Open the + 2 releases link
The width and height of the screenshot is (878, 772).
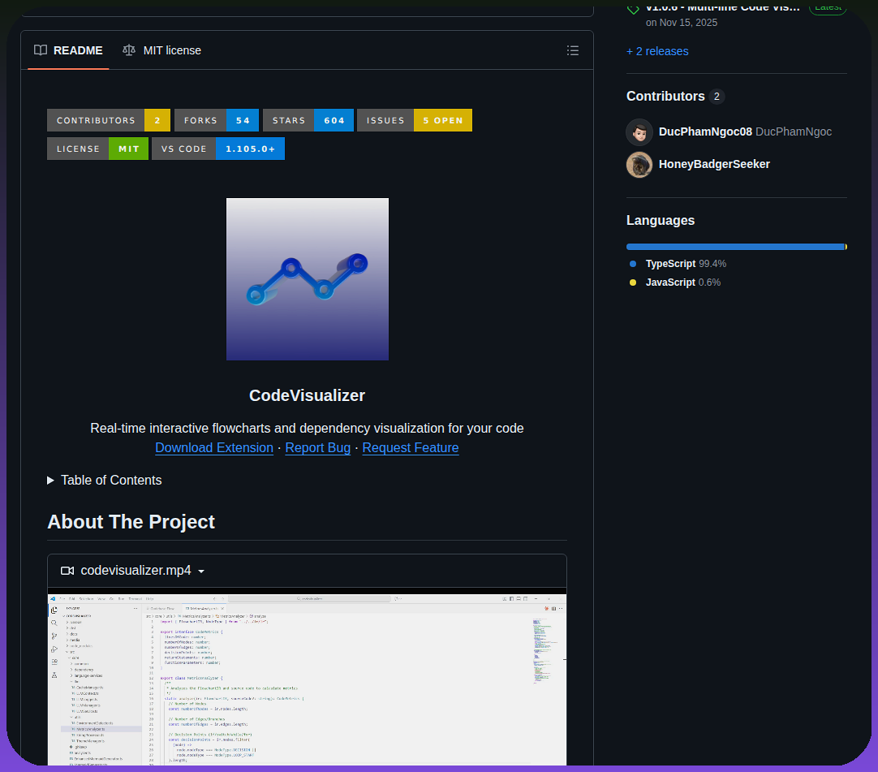657,51
